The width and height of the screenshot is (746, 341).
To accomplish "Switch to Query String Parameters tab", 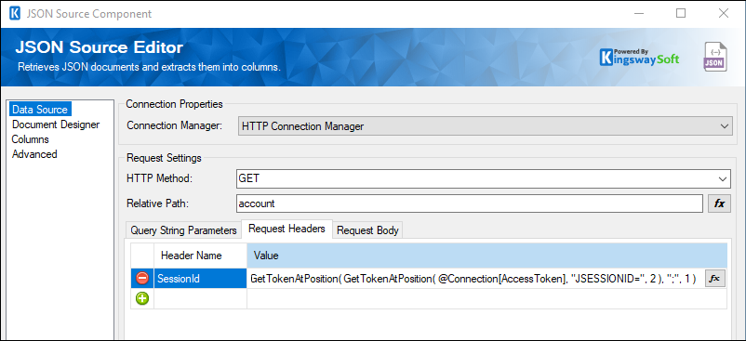I will coord(183,230).
